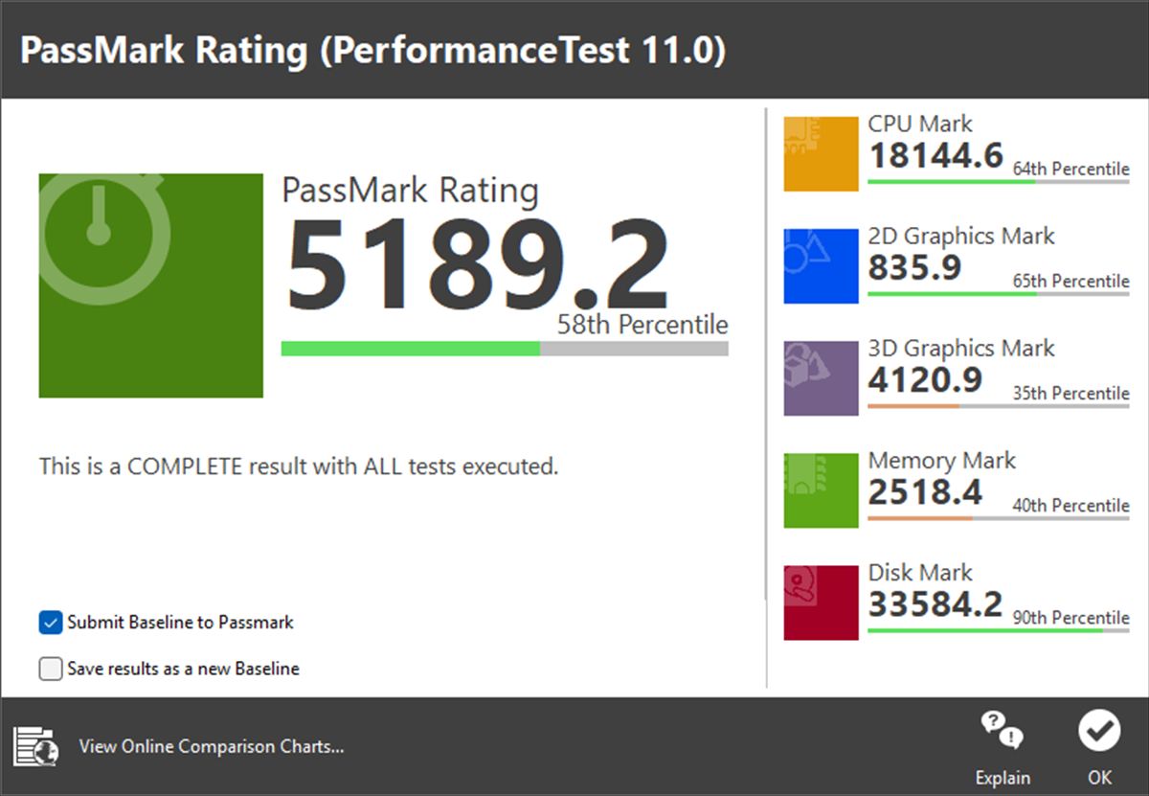Click the green PassMark Rating stopwatch icon
This screenshot has height=796, width=1149.
point(150,284)
